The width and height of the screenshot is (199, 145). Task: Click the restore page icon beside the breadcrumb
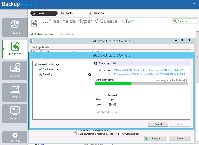click(x=34, y=23)
